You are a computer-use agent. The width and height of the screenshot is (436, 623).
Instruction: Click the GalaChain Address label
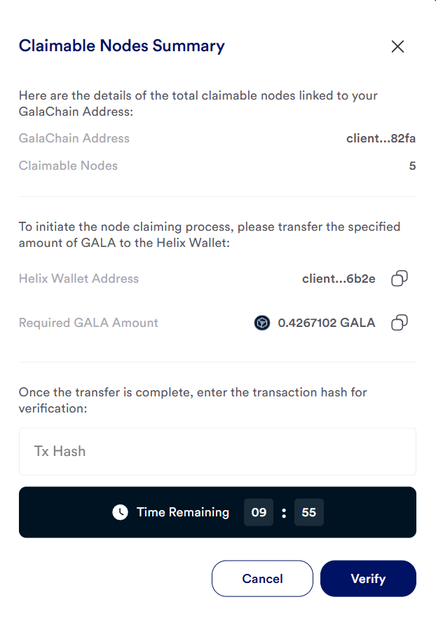74,138
